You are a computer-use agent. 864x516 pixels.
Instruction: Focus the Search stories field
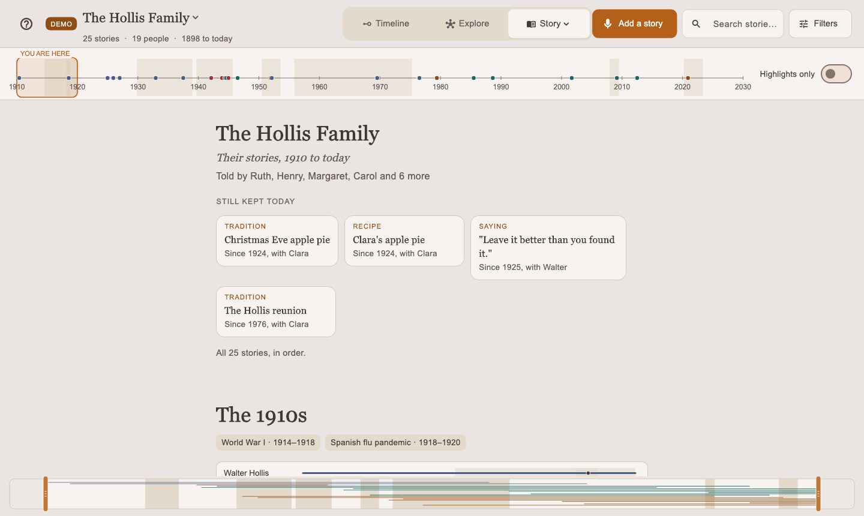[733, 24]
